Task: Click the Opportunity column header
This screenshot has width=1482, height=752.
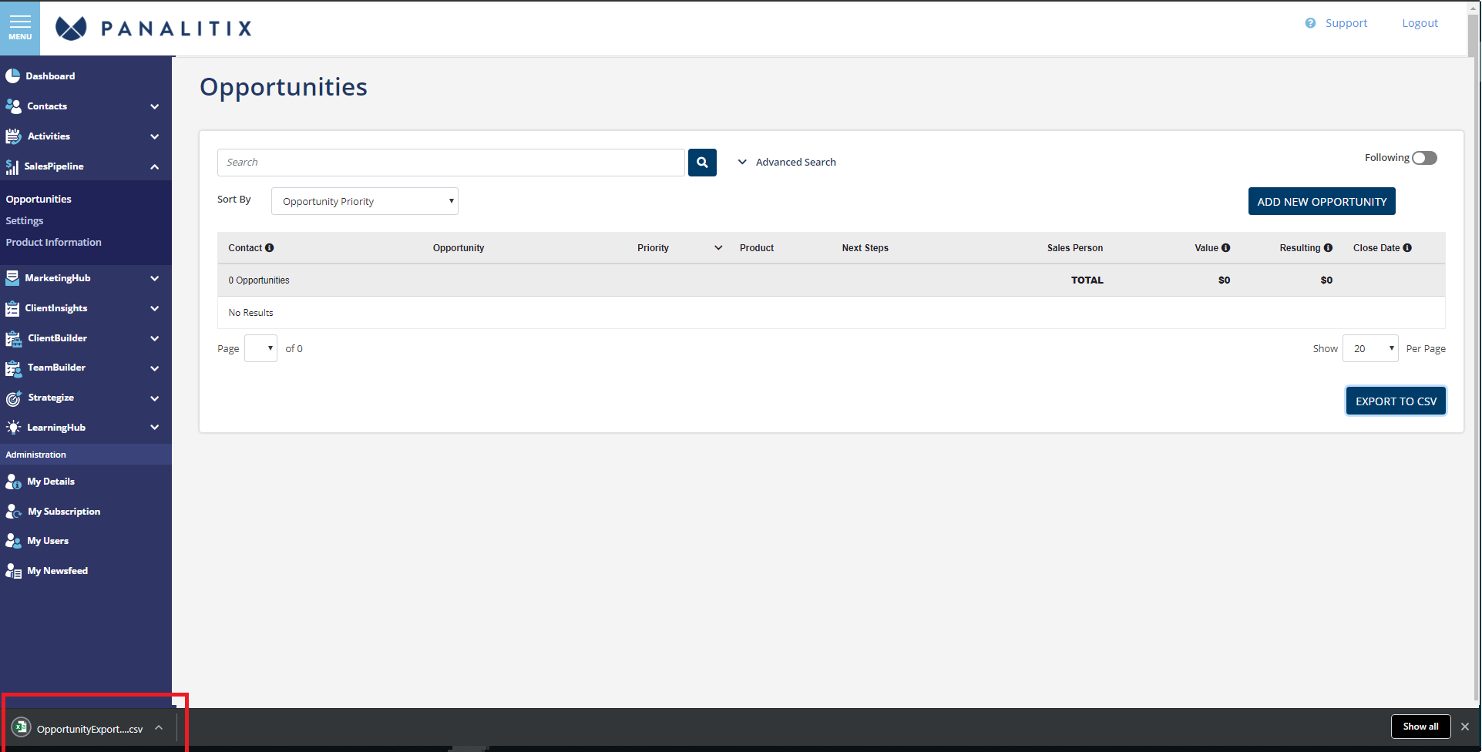Action: coord(459,248)
